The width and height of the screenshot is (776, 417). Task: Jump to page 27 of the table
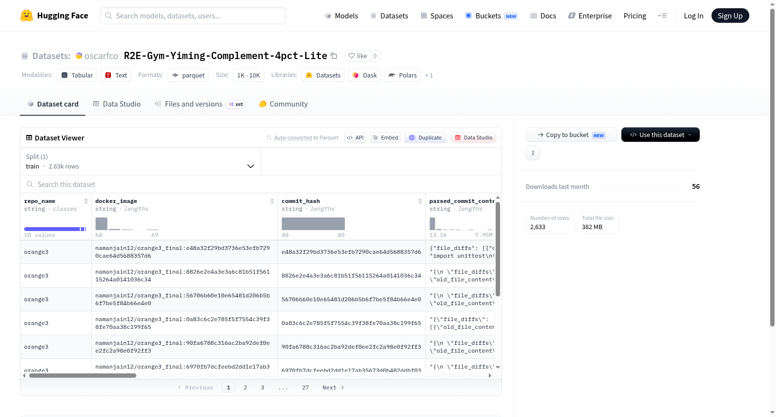pyautogui.click(x=305, y=387)
